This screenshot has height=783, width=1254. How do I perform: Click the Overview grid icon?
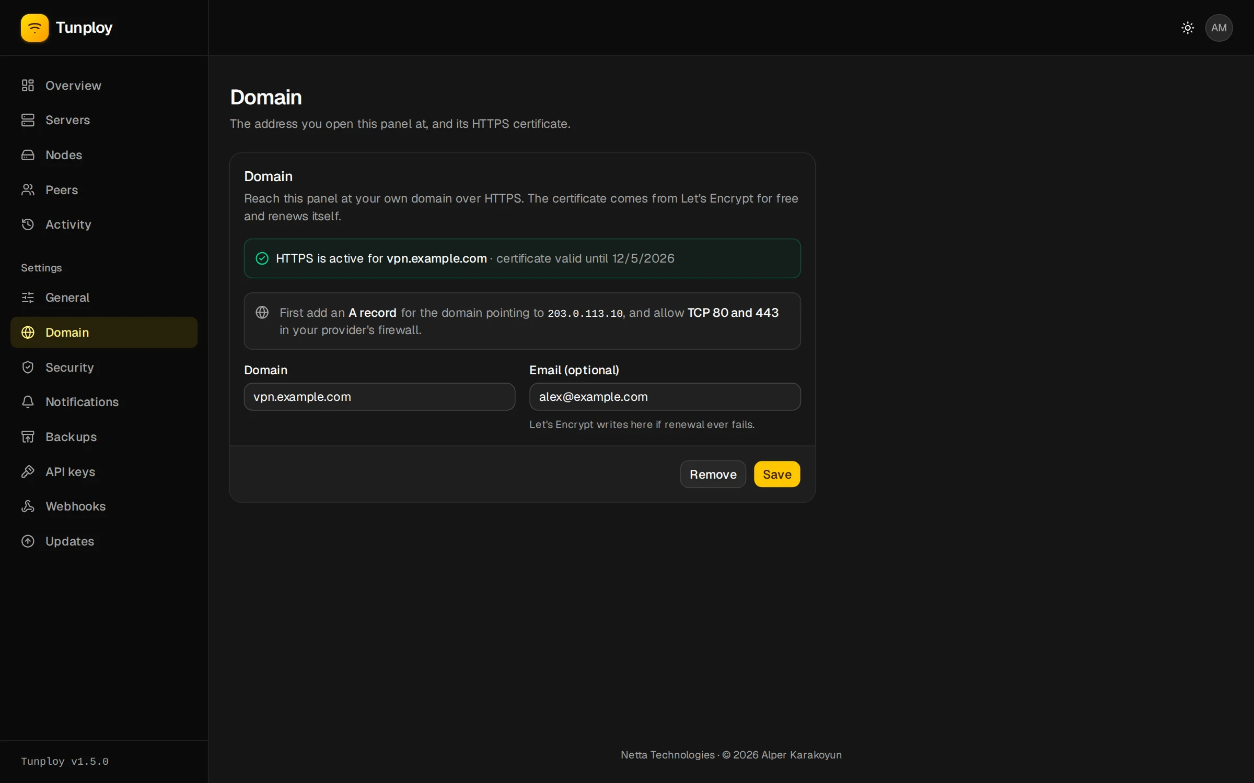tap(28, 85)
